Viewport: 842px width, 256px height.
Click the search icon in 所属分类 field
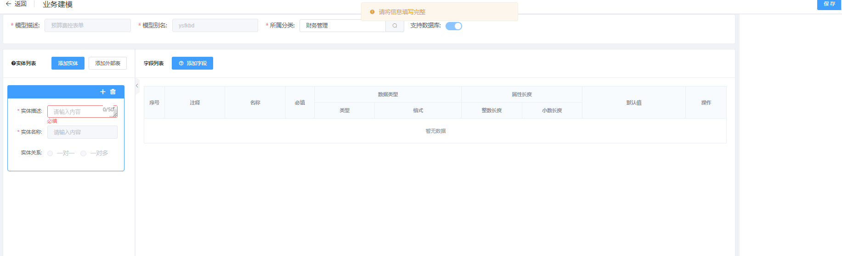395,26
